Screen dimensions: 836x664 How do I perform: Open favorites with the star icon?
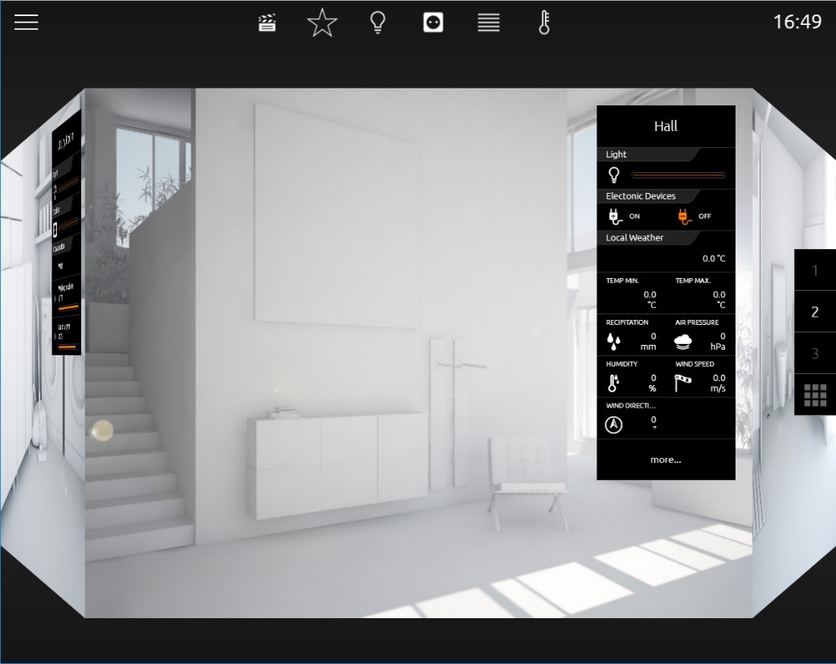click(322, 23)
